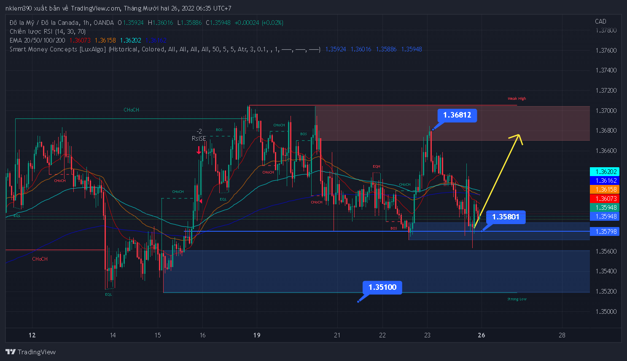The width and height of the screenshot is (627, 361).
Task: Select the 'EMA 20/50/100/200' indicator legend
Action: click(x=38, y=40)
